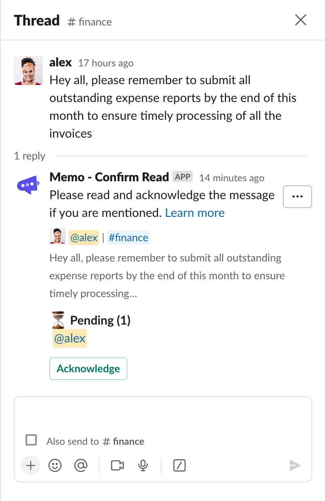Click alex's avatar on the original message

[28, 70]
